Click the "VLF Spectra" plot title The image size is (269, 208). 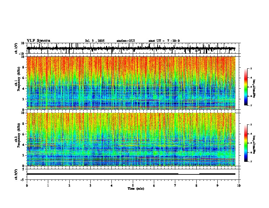tap(38, 41)
